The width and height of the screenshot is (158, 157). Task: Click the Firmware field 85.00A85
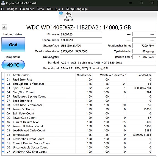tap(81, 34)
